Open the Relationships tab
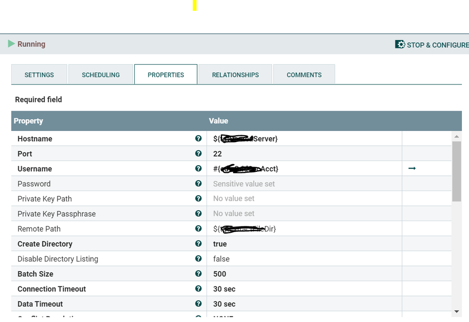469x322 pixels. 235,75
